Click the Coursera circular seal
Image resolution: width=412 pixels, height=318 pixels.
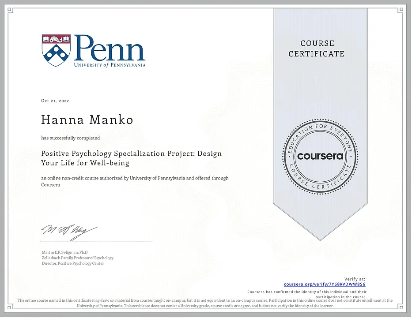tap(320, 156)
